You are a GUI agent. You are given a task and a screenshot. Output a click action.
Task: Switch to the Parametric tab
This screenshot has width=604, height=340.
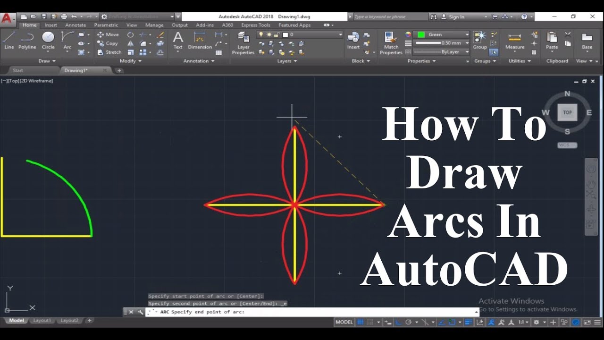tap(106, 25)
